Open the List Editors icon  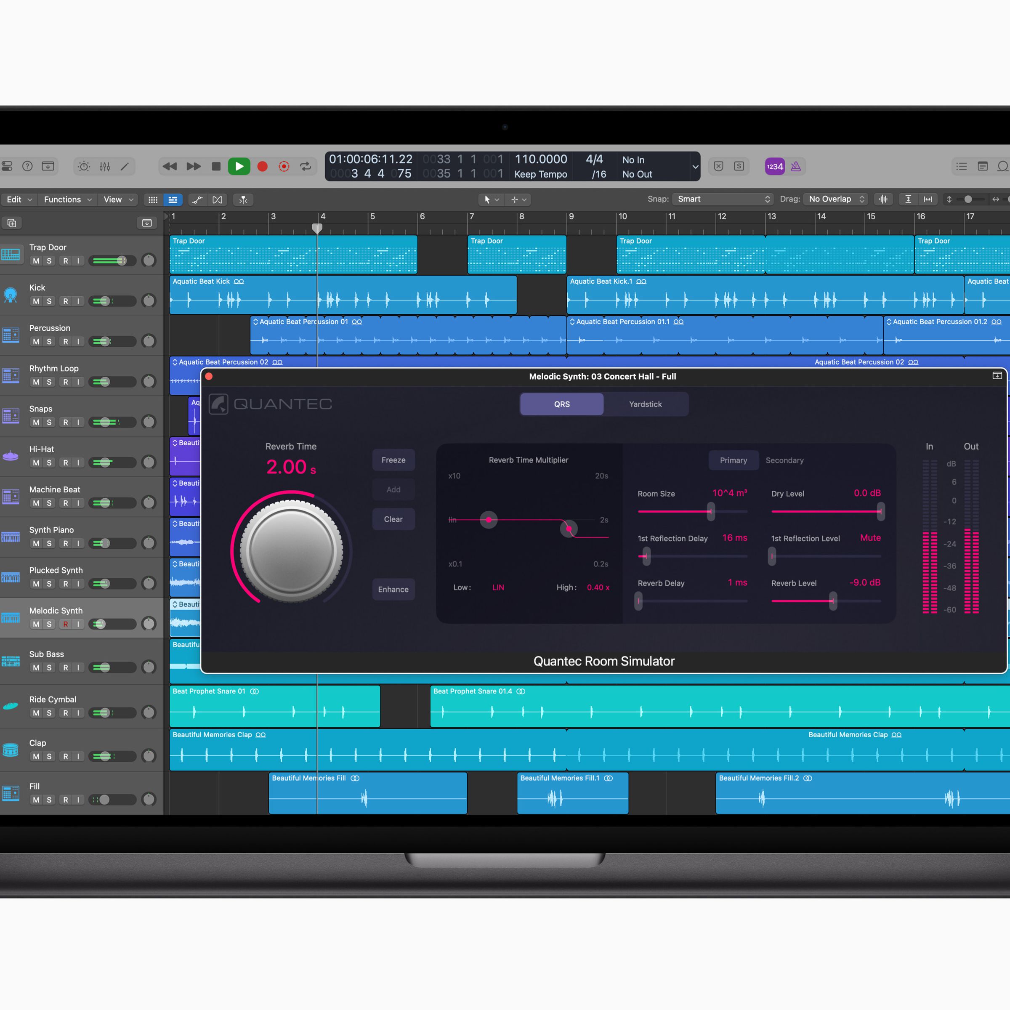[961, 166]
